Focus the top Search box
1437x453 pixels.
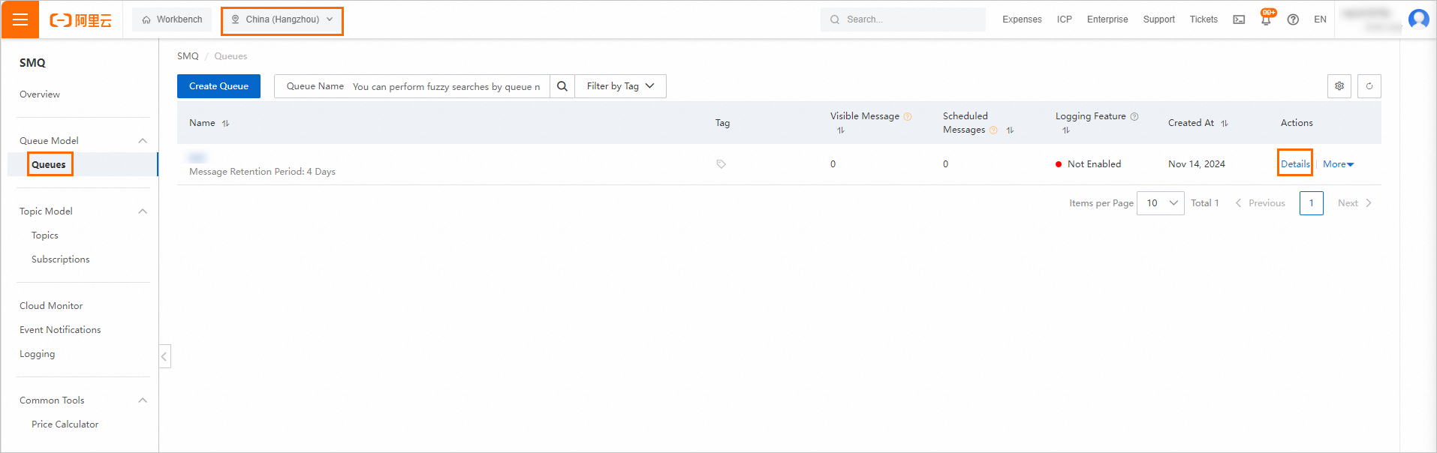click(903, 19)
